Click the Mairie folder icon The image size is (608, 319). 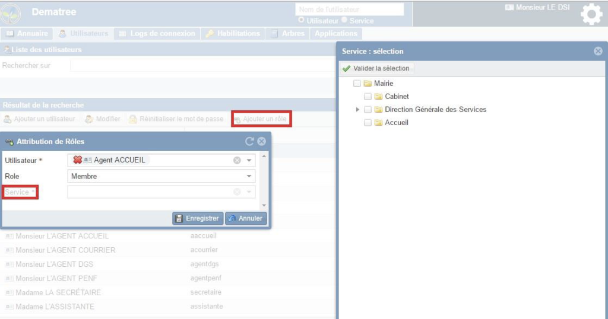368,84
